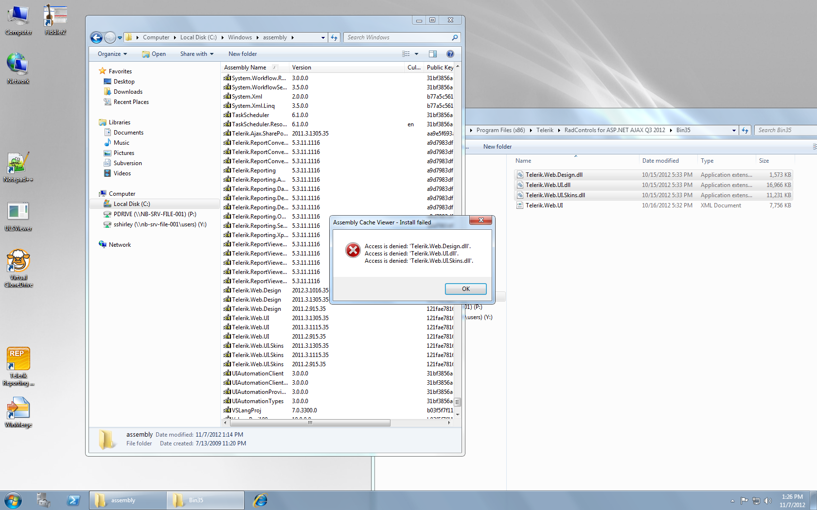Open the Windows Start menu
Screen dimensions: 817x510
(13, 500)
